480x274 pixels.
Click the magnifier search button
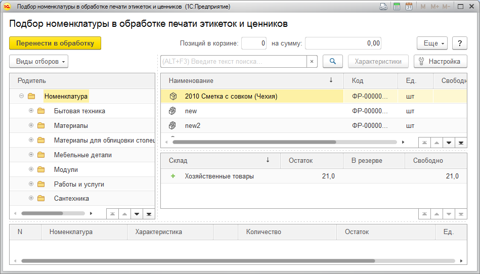tap(333, 61)
